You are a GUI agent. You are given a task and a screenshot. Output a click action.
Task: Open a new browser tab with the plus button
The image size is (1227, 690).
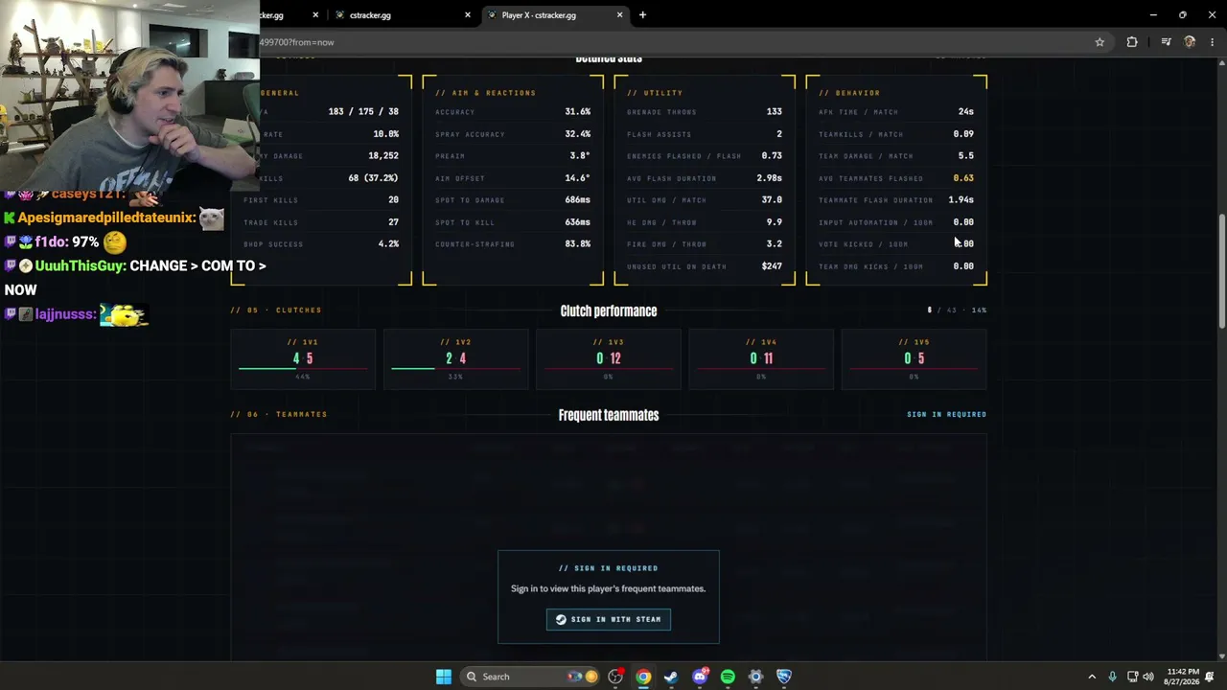click(642, 15)
